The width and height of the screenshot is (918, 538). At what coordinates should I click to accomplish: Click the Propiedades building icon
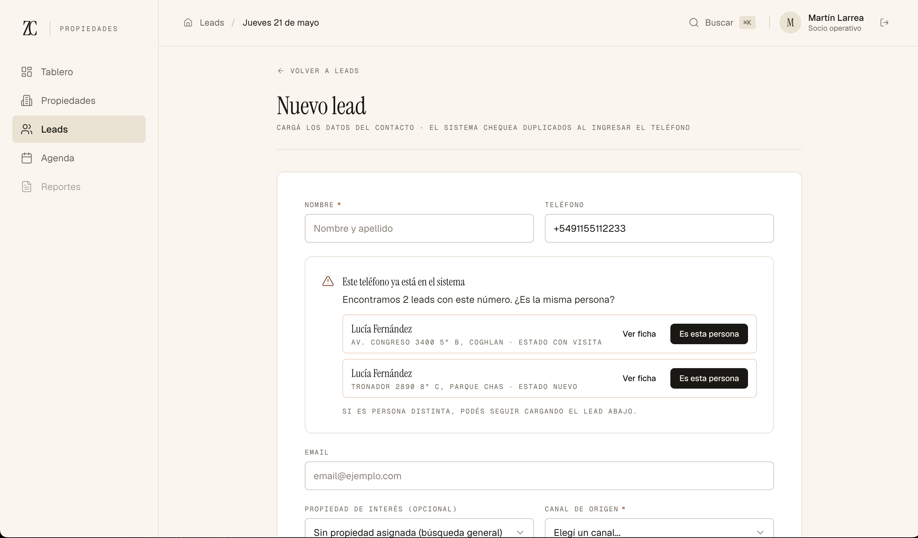pyautogui.click(x=27, y=100)
